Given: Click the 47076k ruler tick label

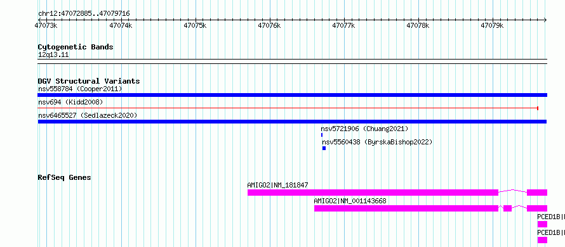Looking at the screenshot, I should 269,25.
